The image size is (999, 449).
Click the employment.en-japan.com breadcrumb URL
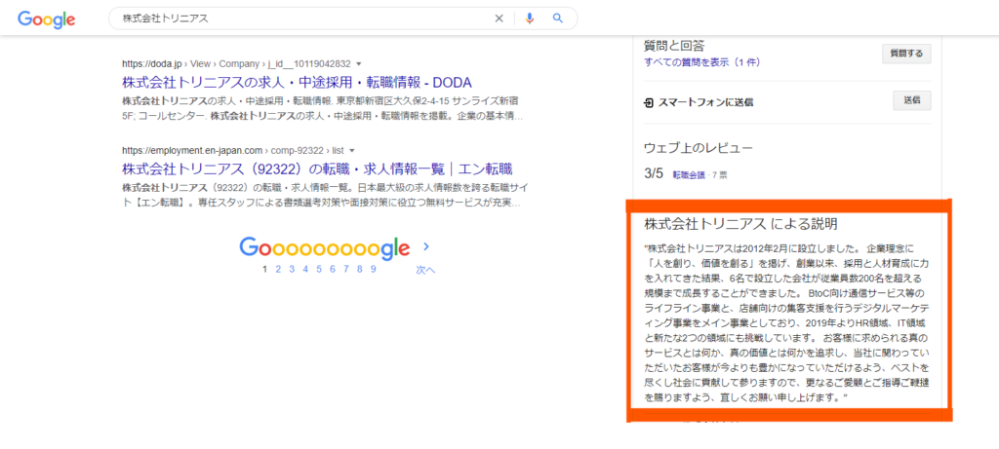[232, 151]
